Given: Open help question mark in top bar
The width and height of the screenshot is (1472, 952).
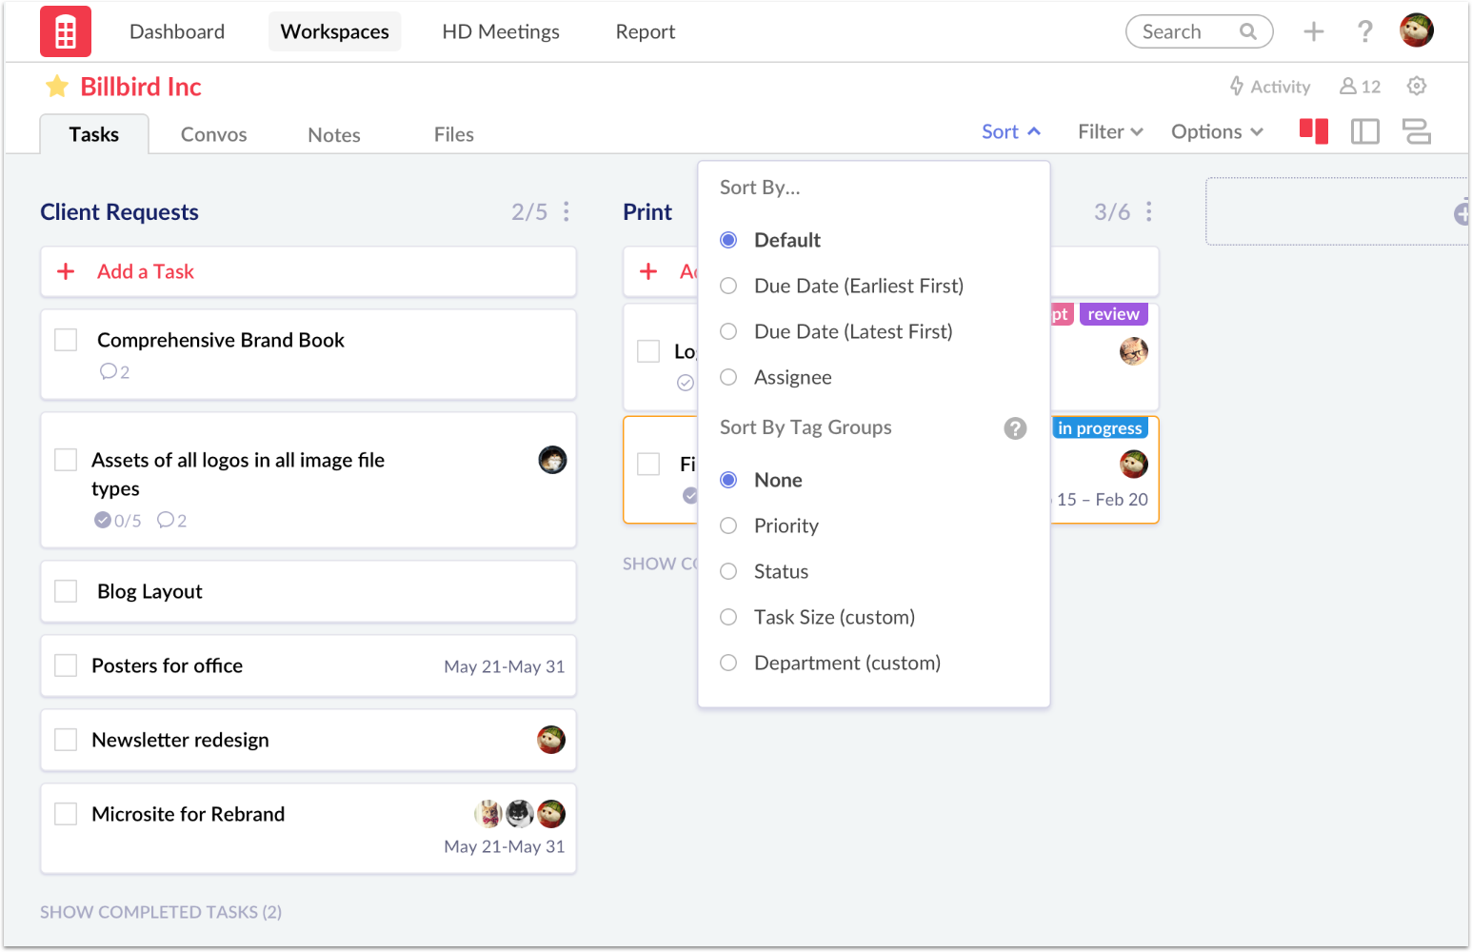Looking at the screenshot, I should click(x=1364, y=31).
